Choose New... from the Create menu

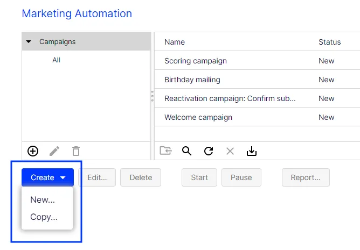(43, 199)
